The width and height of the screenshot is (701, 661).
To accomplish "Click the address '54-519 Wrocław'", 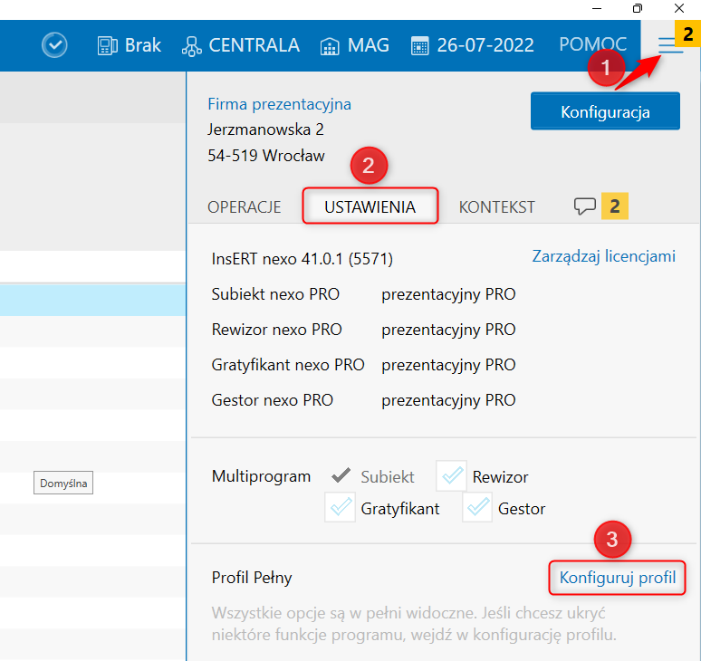I will click(266, 156).
